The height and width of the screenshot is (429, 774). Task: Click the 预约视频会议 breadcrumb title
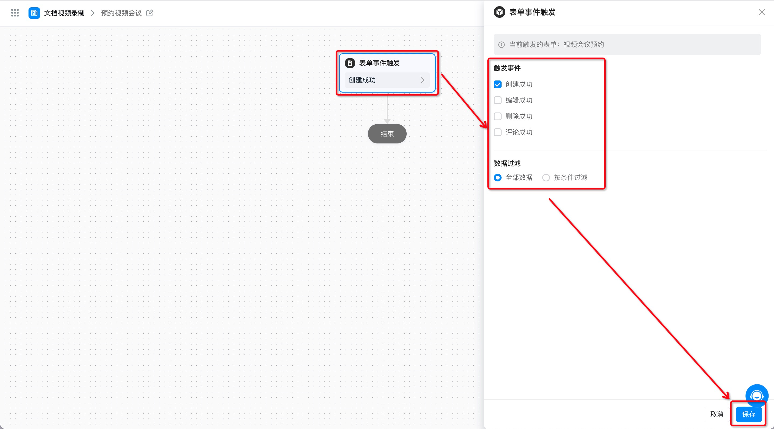(121, 13)
